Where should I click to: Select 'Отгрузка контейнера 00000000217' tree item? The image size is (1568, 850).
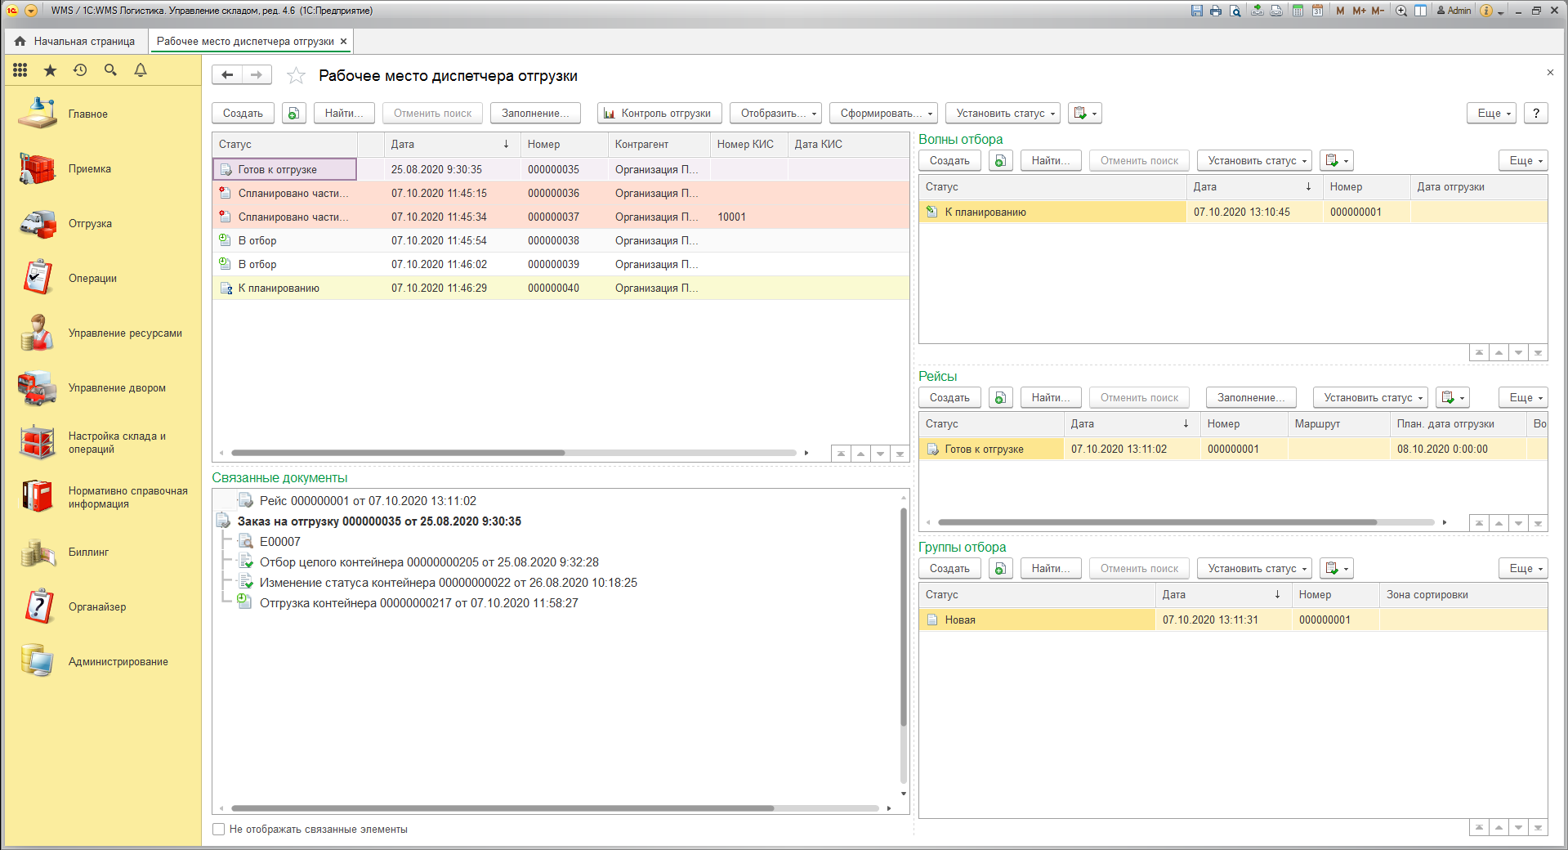coord(418,603)
